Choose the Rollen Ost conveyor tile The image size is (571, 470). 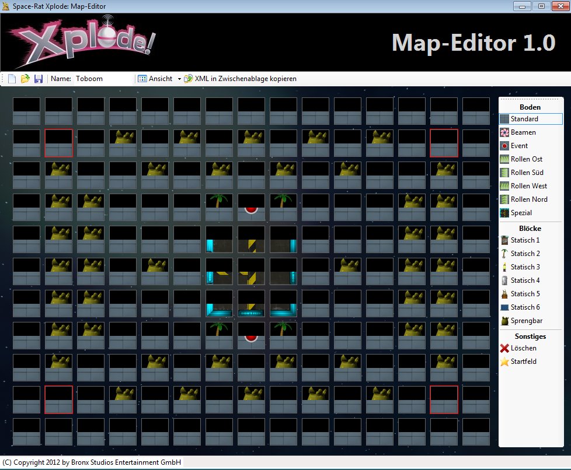point(526,159)
